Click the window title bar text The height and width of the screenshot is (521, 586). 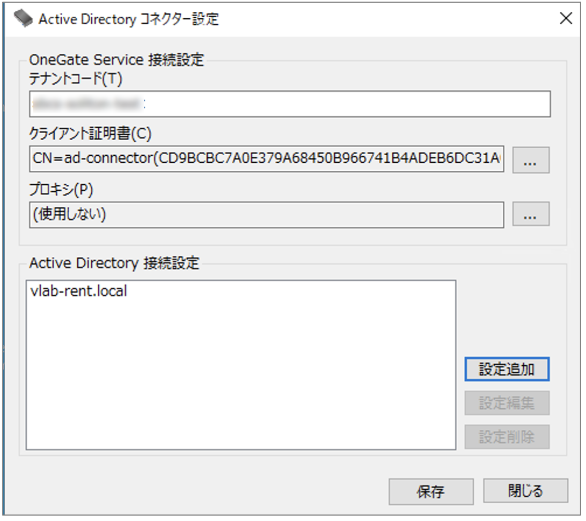click(129, 19)
